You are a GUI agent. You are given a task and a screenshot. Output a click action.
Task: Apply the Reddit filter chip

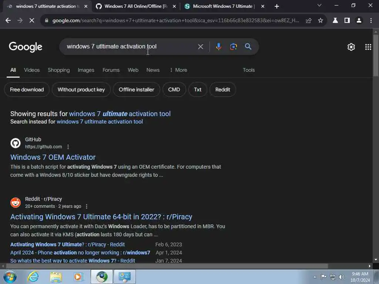tap(222, 89)
